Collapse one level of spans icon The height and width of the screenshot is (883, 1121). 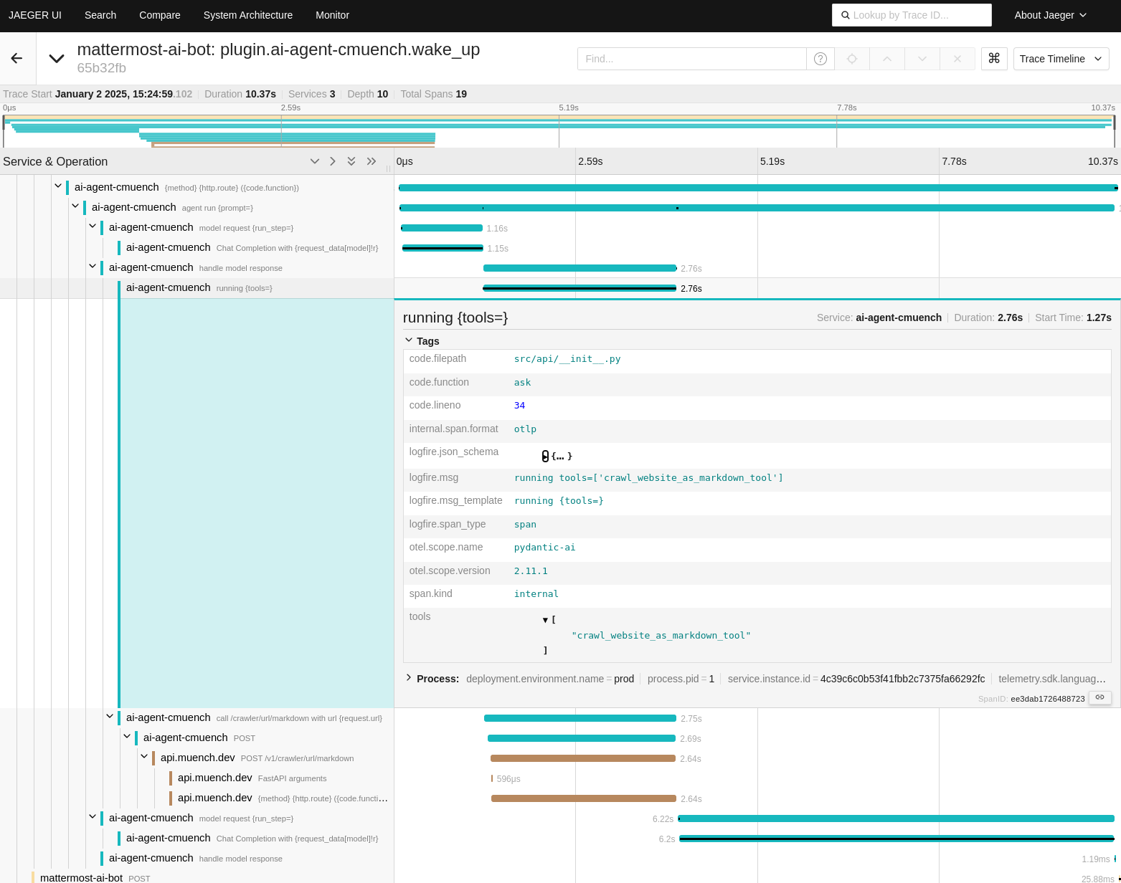click(314, 161)
